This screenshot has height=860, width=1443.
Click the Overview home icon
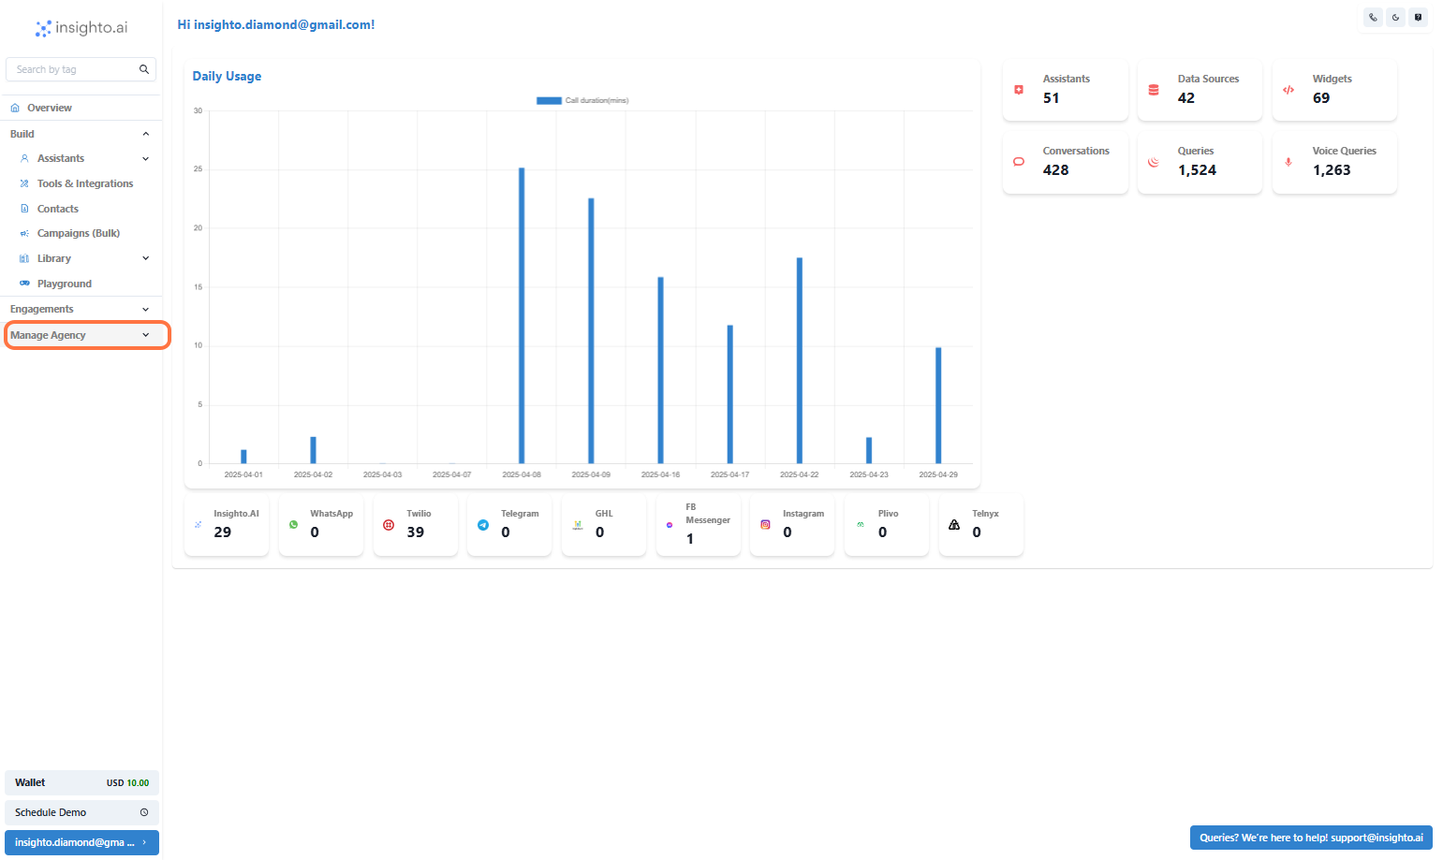(x=15, y=109)
